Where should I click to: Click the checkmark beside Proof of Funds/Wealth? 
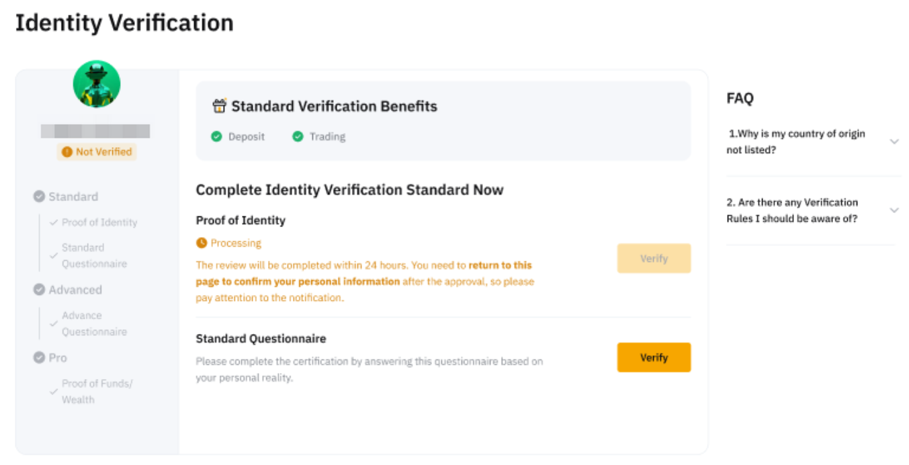(x=54, y=391)
